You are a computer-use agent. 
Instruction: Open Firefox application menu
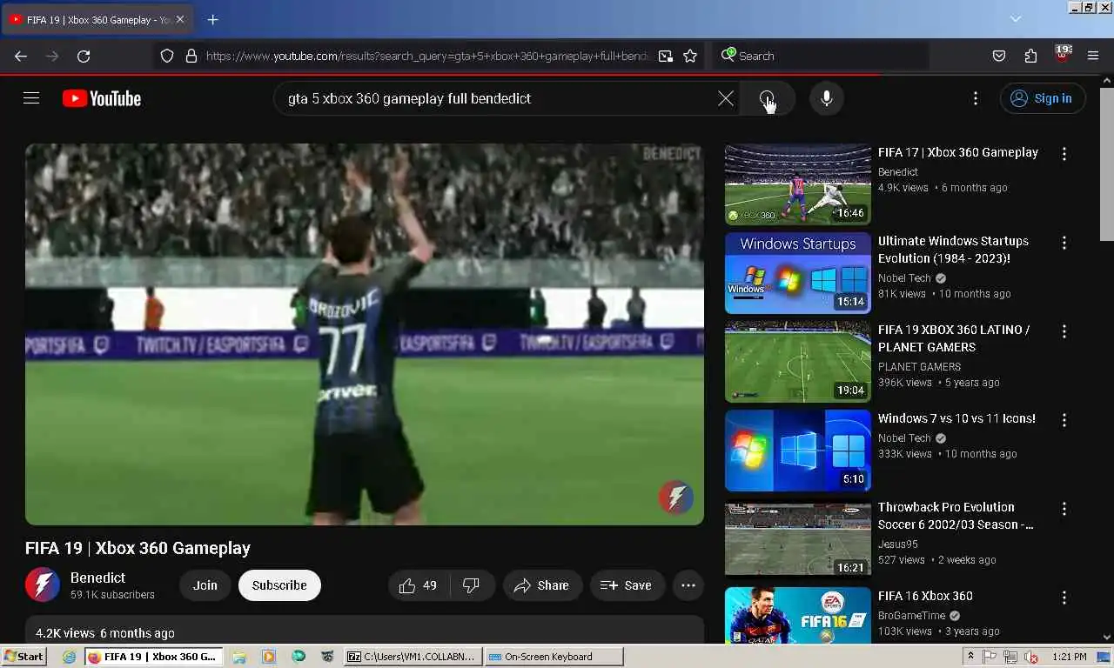[1093, 56]
